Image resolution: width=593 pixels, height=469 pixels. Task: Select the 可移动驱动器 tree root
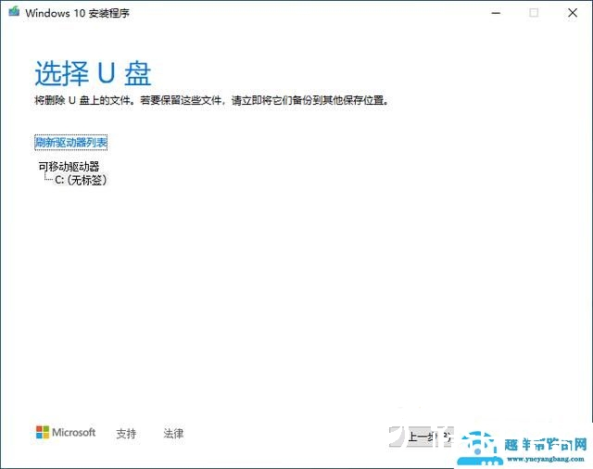click(69, 167)
